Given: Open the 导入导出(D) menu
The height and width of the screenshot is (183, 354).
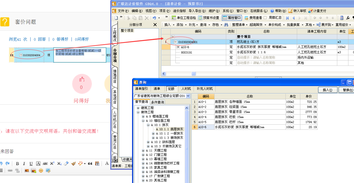Looking at the screenshot, I should pos(197,11).
